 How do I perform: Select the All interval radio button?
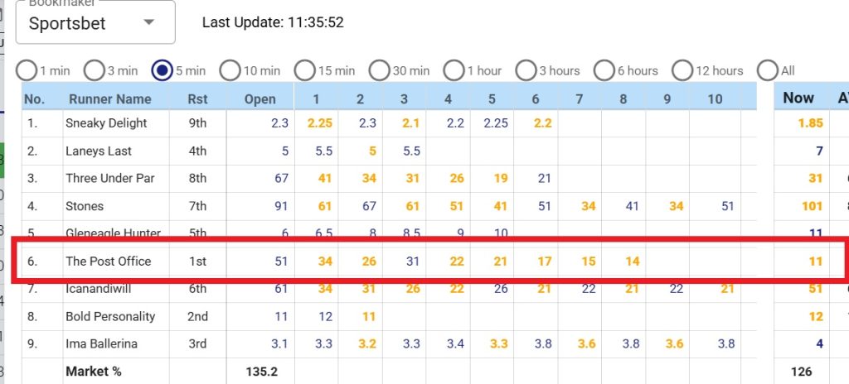pyautogui.click(x=768, y=71)
